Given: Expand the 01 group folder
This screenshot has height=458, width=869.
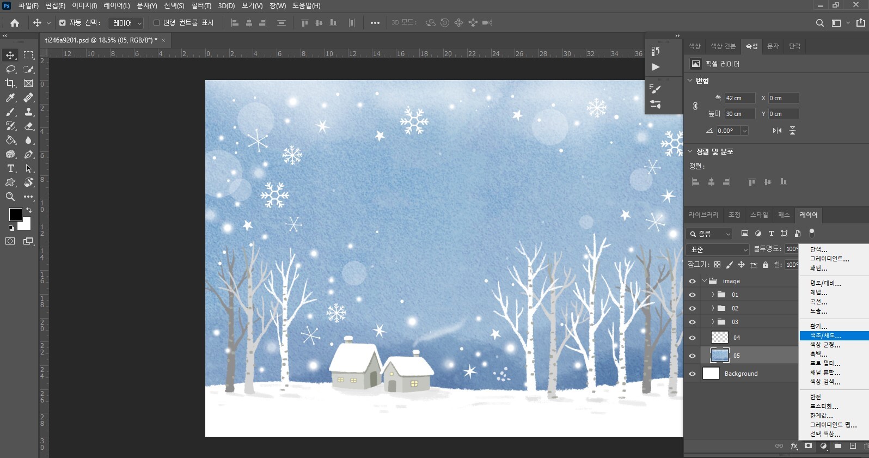Looking at the screenshot, I should pyautogui.click(x=713, y=295).
